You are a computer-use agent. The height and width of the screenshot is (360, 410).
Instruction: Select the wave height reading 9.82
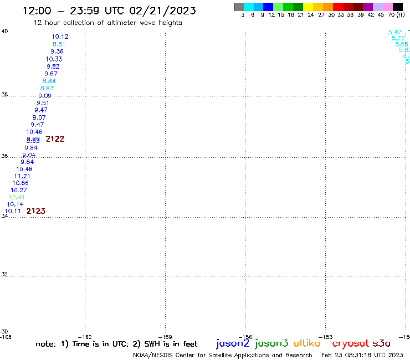(53, 66)
